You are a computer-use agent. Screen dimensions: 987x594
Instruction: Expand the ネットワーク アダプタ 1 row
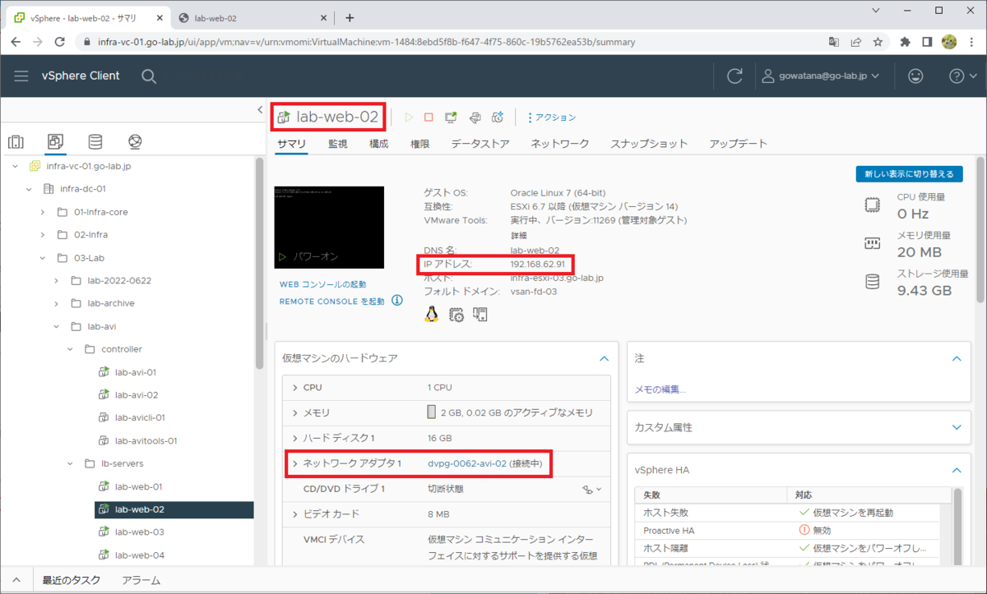295,464
